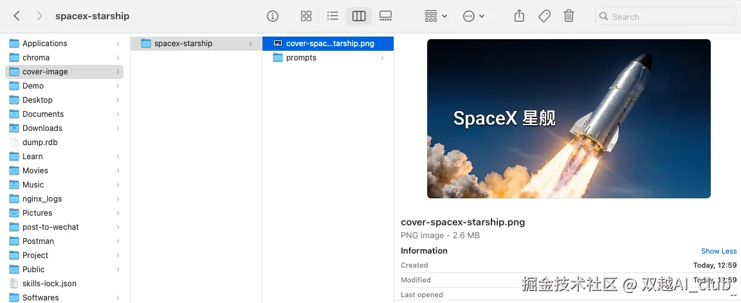Open the Documents folder

(64, 114)
